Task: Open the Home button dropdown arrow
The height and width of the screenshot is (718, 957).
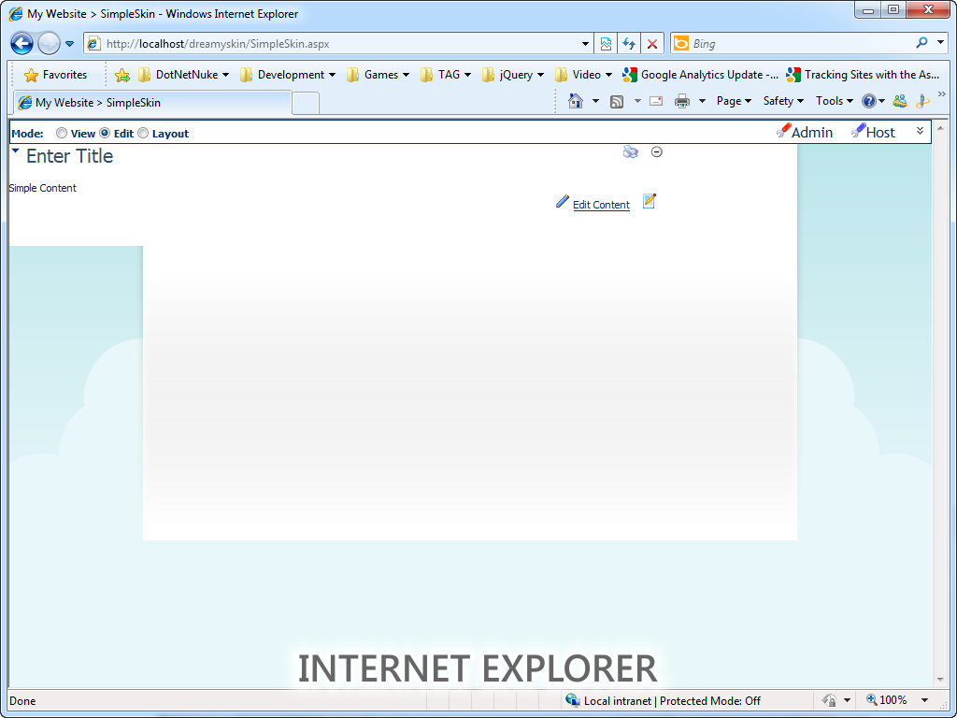Action: pos(595,101)
